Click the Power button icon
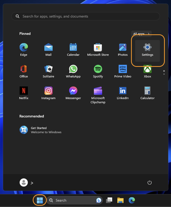 [x=150, y=182]
